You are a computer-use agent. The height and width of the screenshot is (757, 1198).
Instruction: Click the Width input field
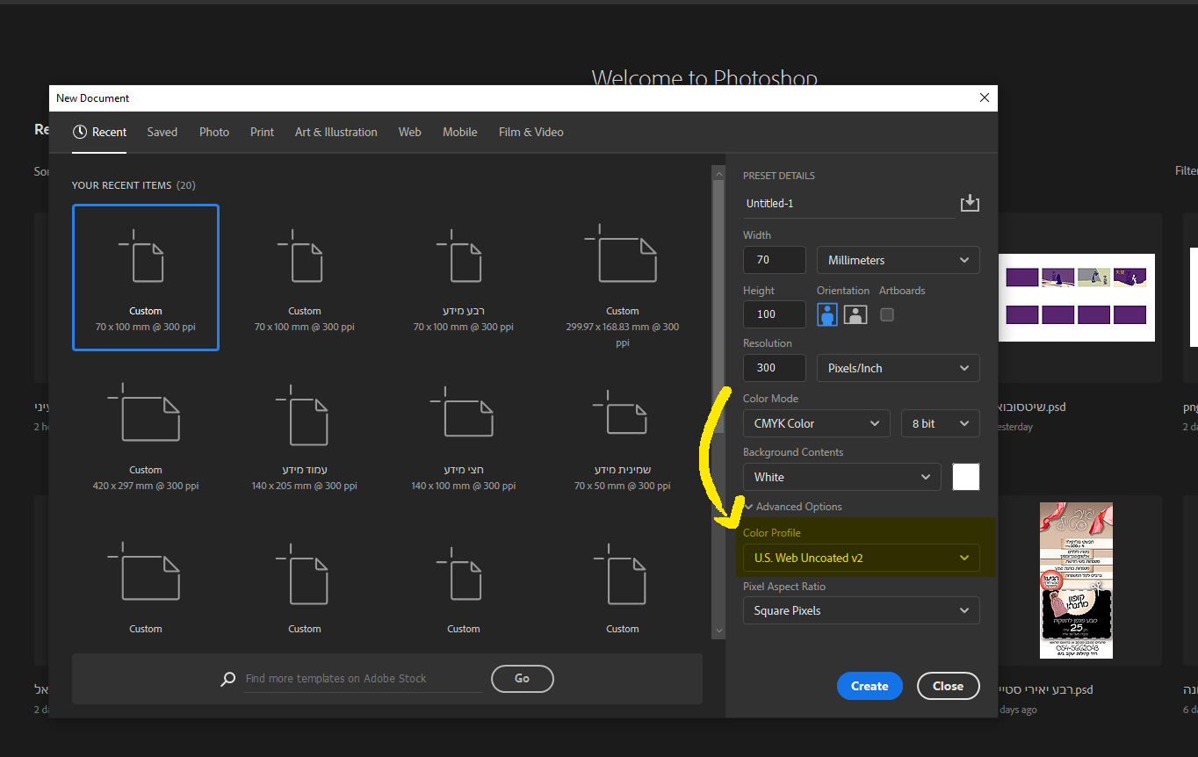(774, 260)
